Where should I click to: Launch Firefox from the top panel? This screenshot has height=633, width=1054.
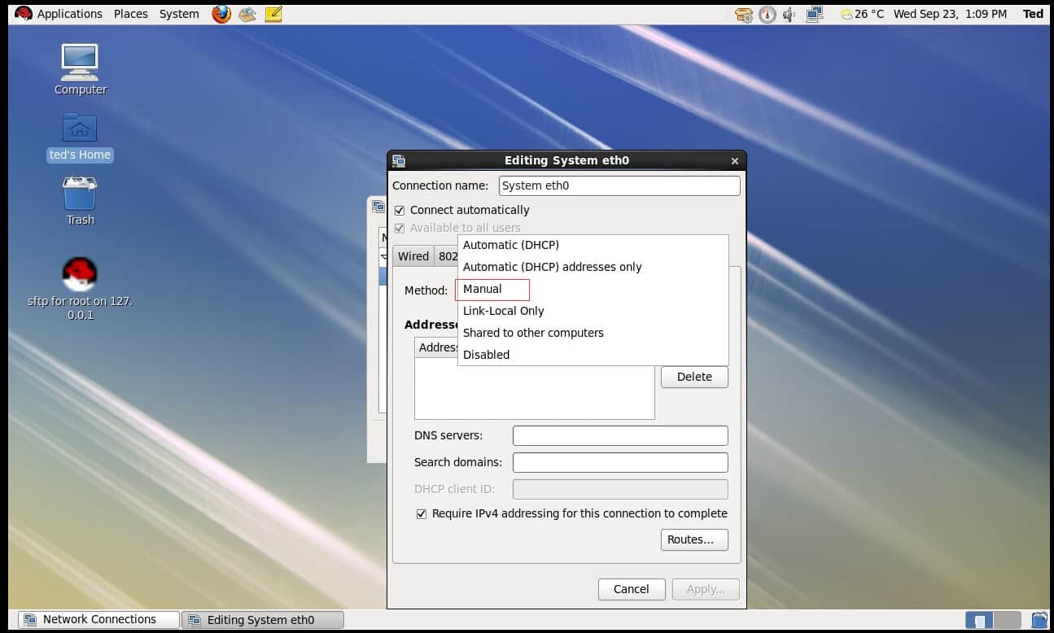[221, 14]
